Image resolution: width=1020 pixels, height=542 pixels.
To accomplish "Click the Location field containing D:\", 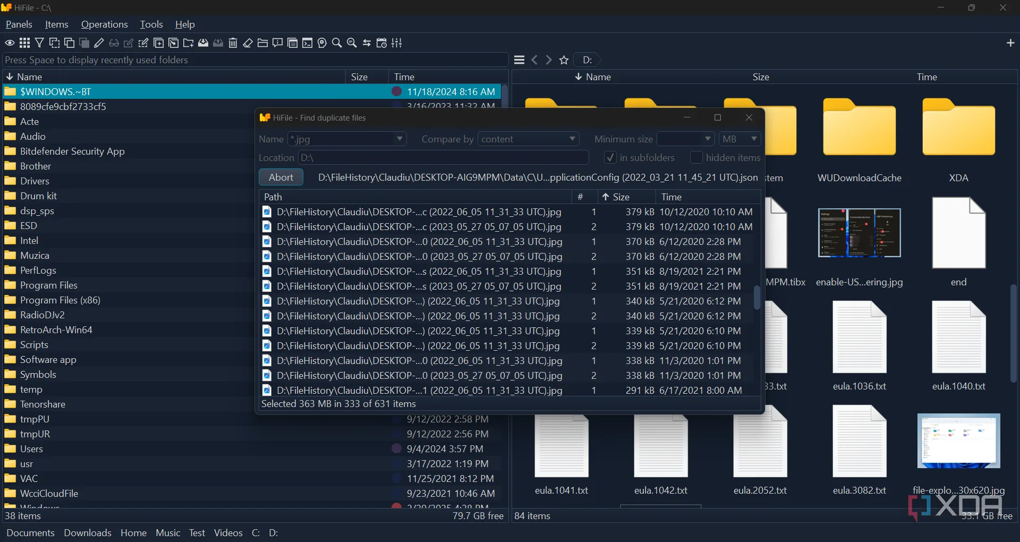I will click(444, 158).
